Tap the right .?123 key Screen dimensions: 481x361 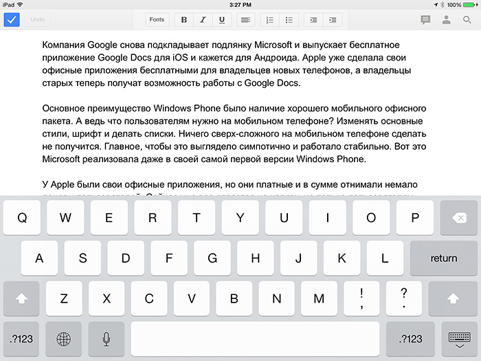click(410, 339)
